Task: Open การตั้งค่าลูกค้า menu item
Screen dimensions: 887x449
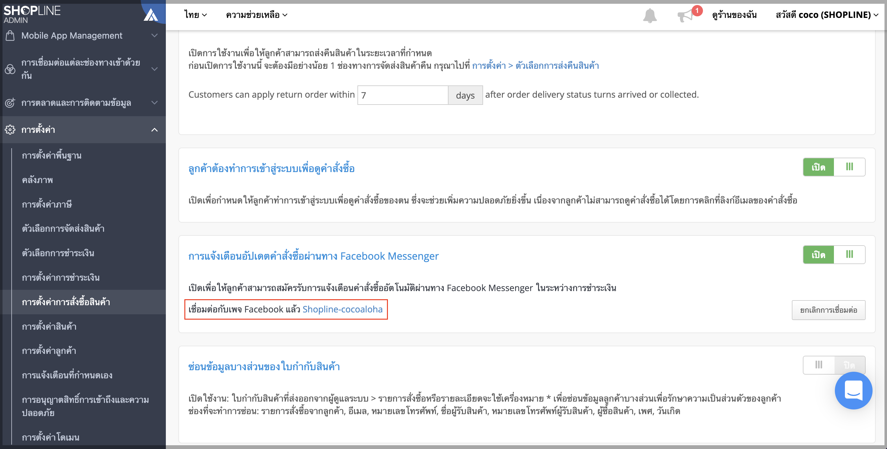Action: pos(49,350)
